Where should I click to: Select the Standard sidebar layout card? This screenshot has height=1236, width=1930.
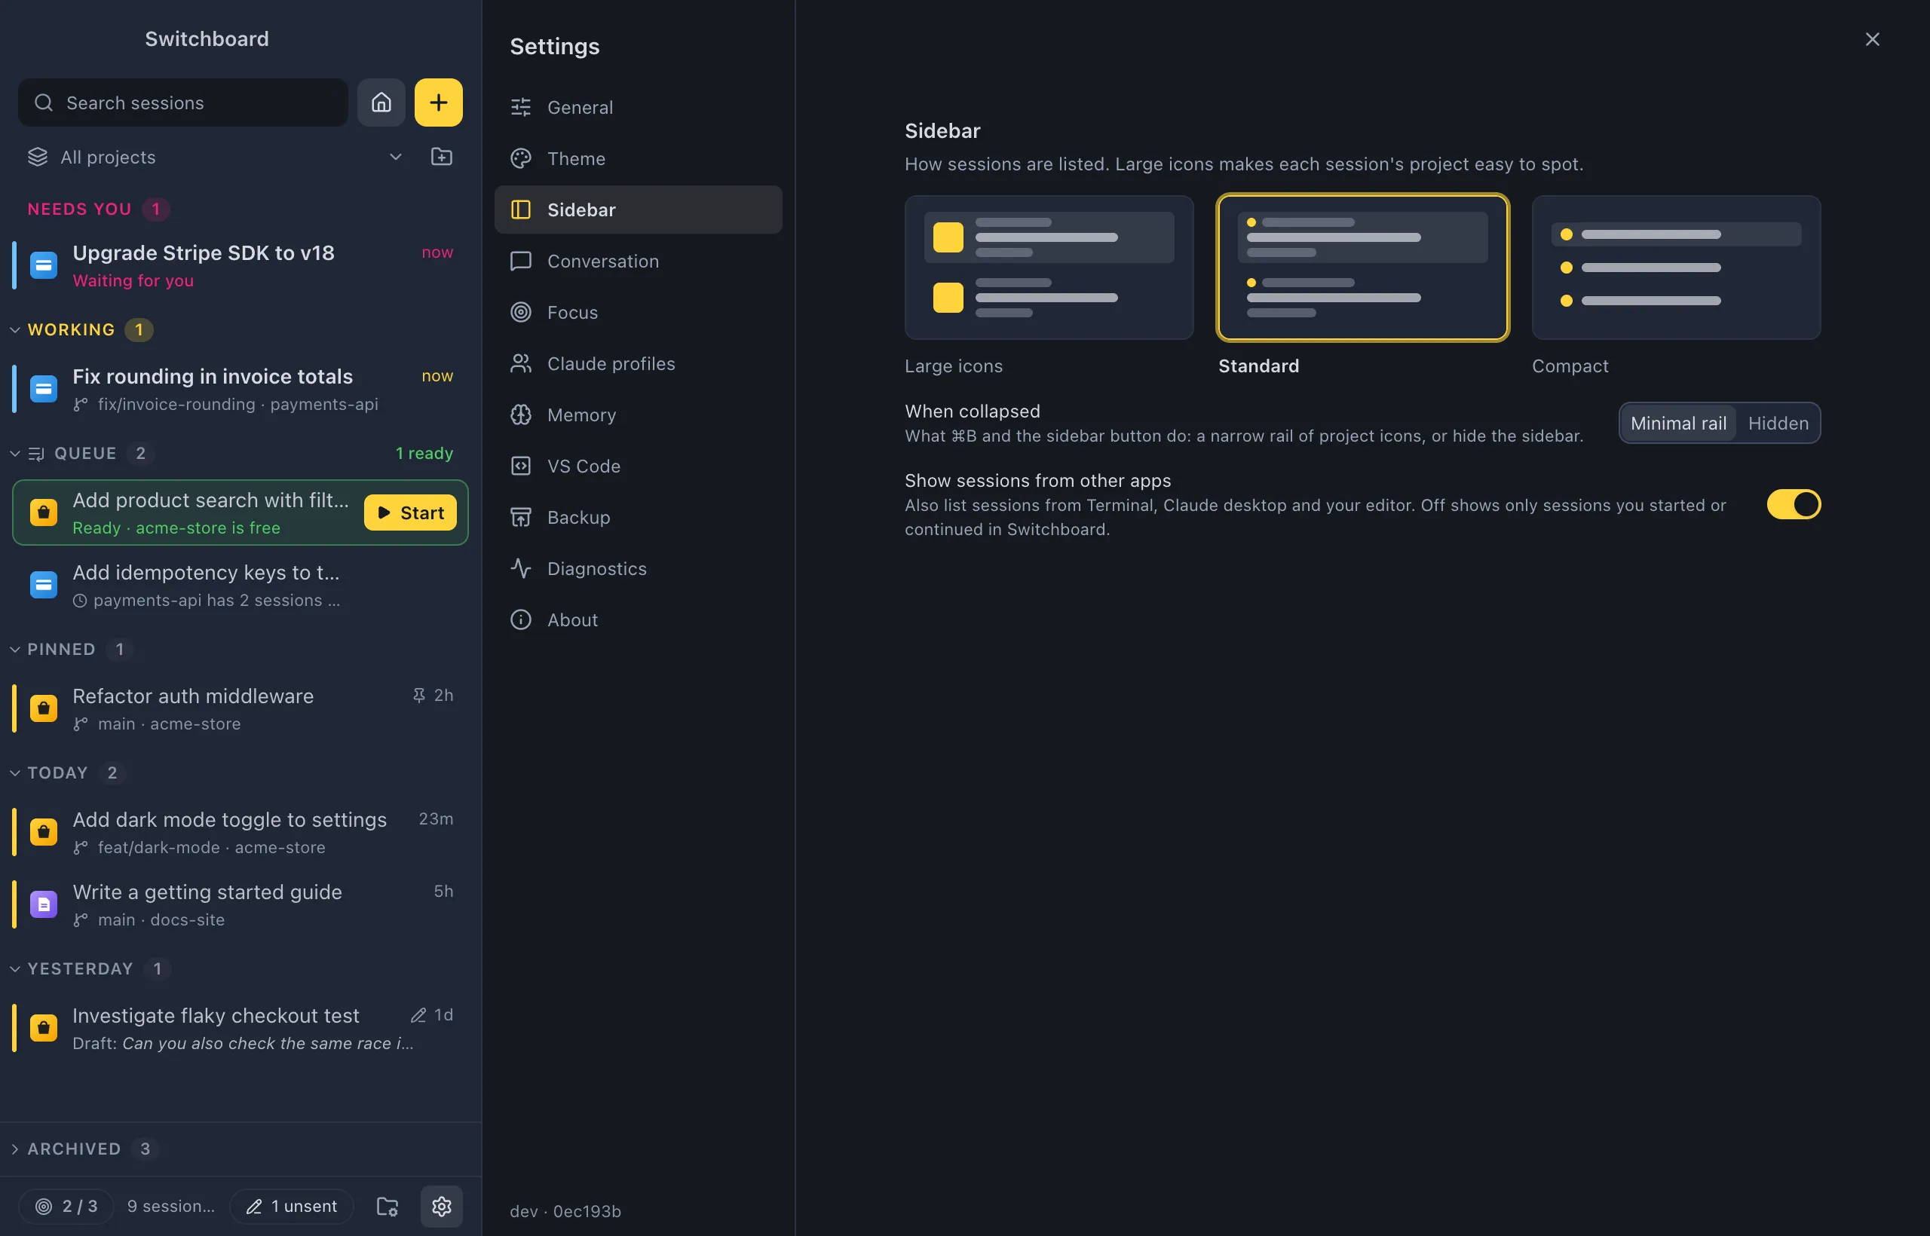(x=1362, y=268)
